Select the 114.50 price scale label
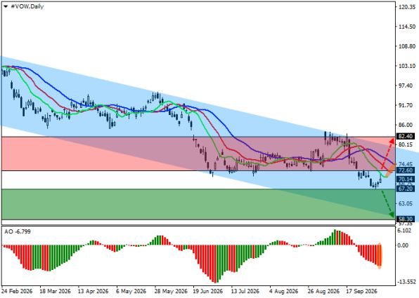 click(407, 27)
